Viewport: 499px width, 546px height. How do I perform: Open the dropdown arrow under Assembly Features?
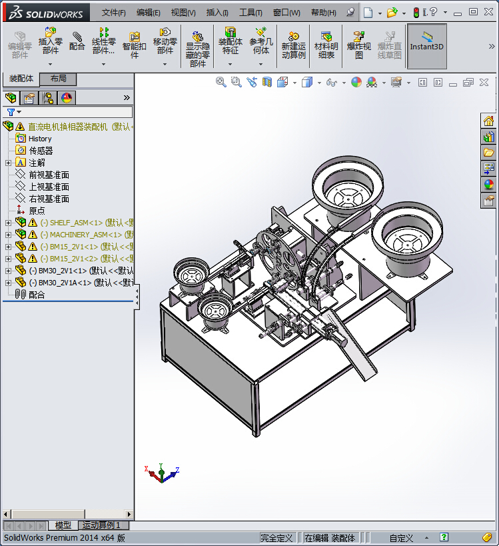click(230, 64)
